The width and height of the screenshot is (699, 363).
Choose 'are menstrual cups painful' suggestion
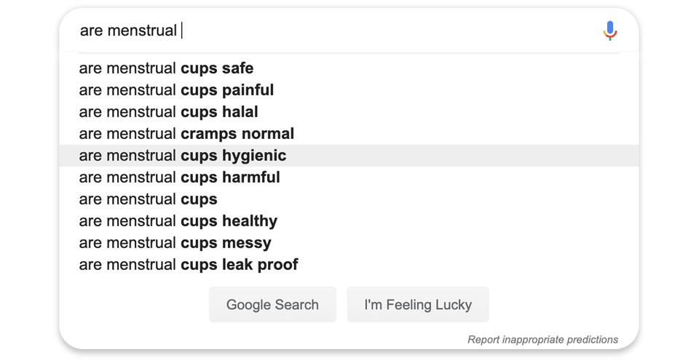point(349,90)
